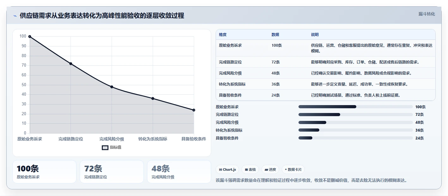This screenshot has height=196, width=448.
Task: Click the lightning icon beside the main title
Action: [15, 16]
